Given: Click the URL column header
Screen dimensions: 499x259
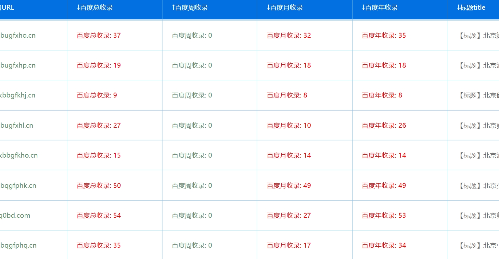Looking at the screenshot, I should [7, 7].
